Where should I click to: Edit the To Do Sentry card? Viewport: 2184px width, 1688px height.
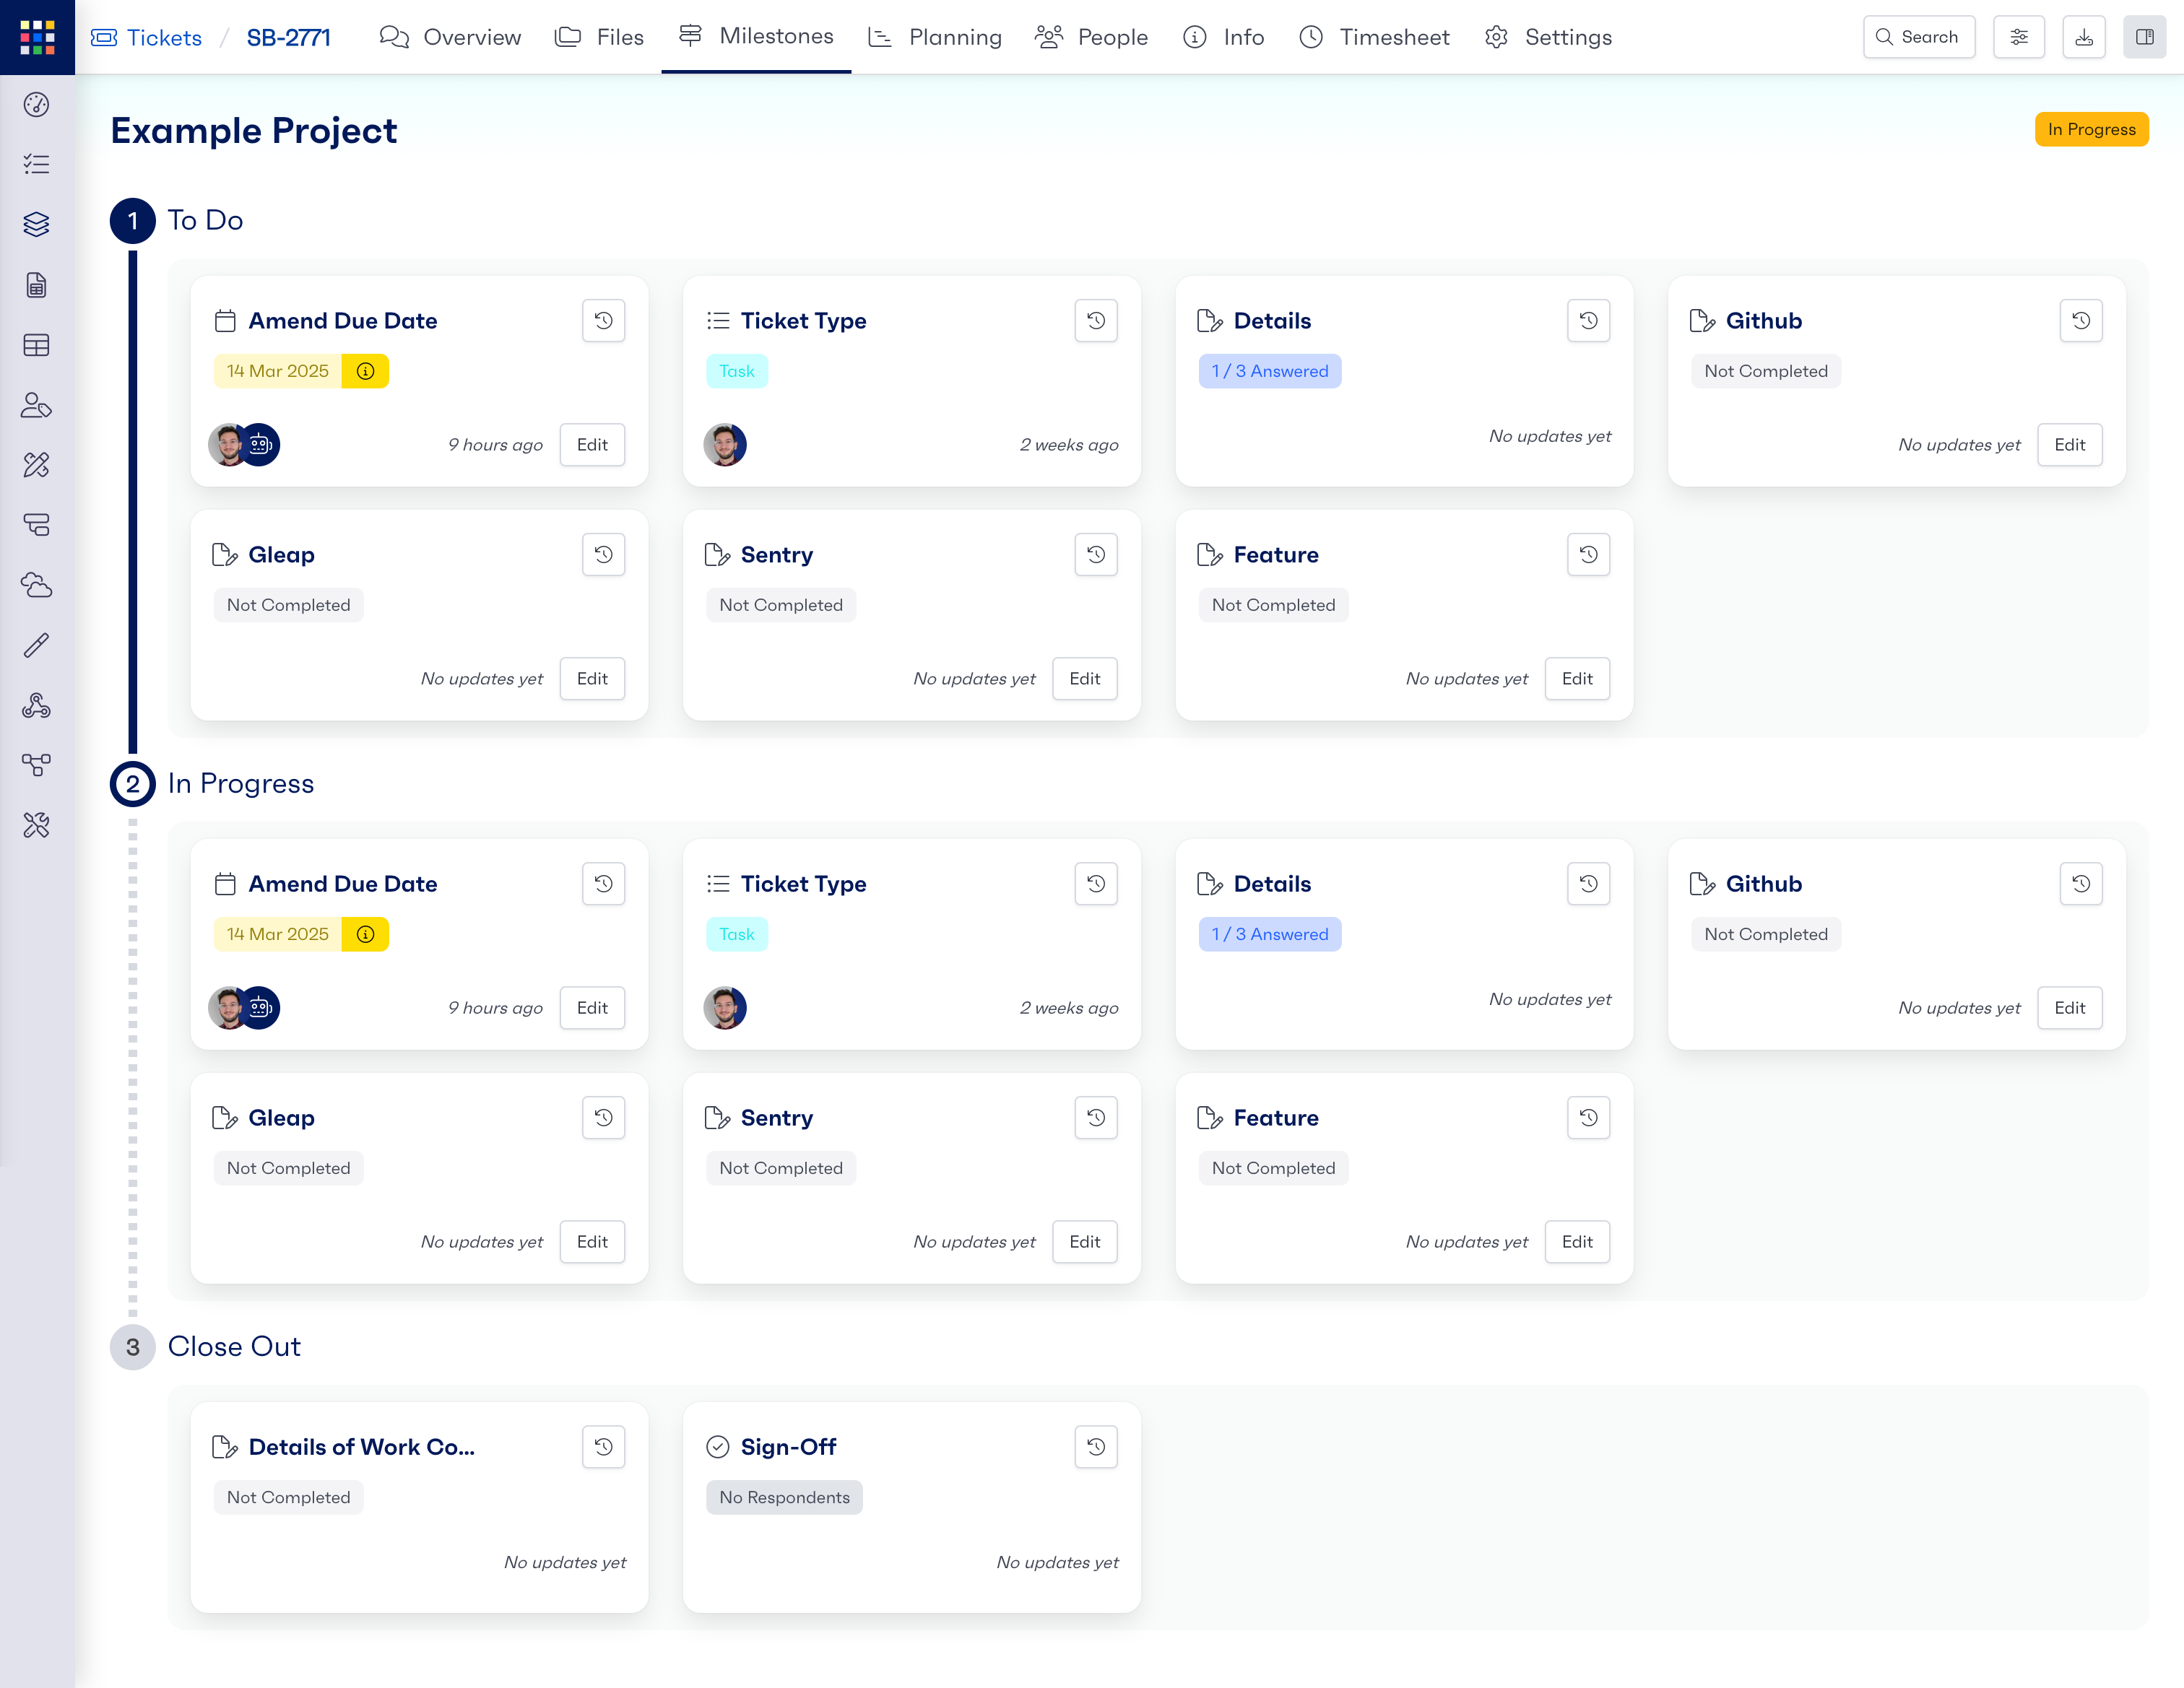tap(1085, 679)
